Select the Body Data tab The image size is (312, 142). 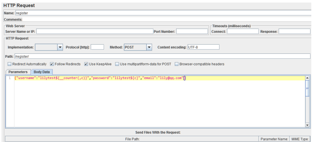click(42, 72)
